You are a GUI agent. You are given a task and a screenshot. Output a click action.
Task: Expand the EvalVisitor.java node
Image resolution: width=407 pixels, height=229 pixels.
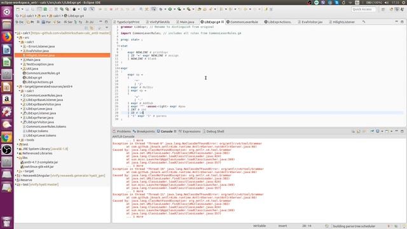tap(21, 51)
